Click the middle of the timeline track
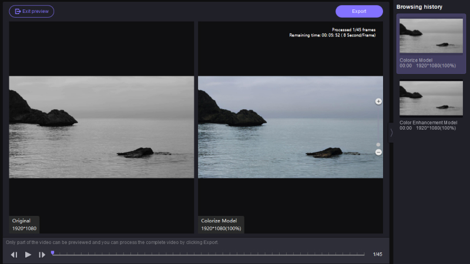 coord(209,255)
